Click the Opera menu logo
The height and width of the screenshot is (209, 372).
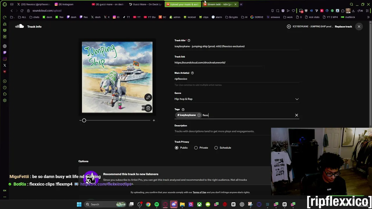tap(5, 4)
